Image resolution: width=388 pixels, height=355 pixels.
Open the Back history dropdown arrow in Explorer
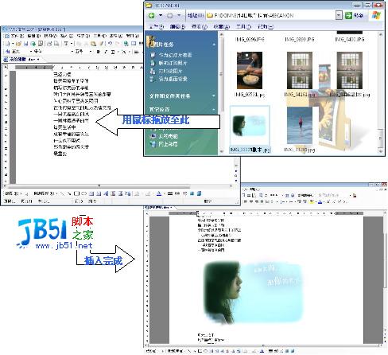(161, 15)
